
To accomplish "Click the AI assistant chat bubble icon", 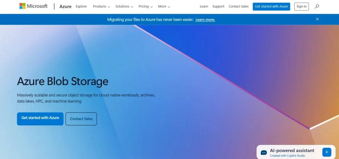I will 264,152.
